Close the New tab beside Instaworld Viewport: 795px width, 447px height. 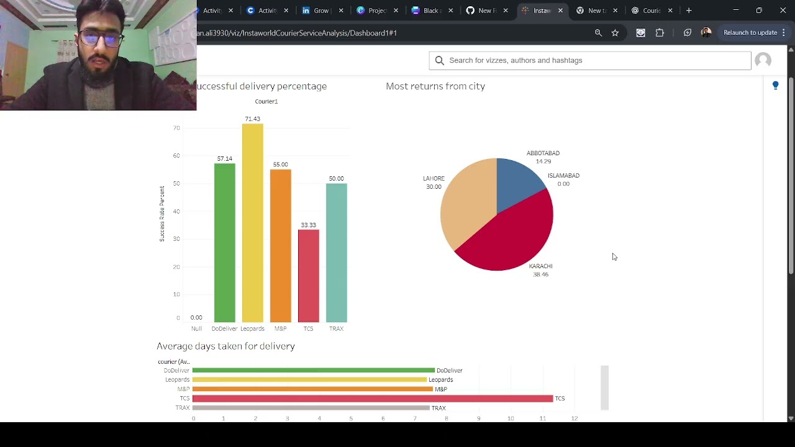pyautogui.click(x=615, y=11)
